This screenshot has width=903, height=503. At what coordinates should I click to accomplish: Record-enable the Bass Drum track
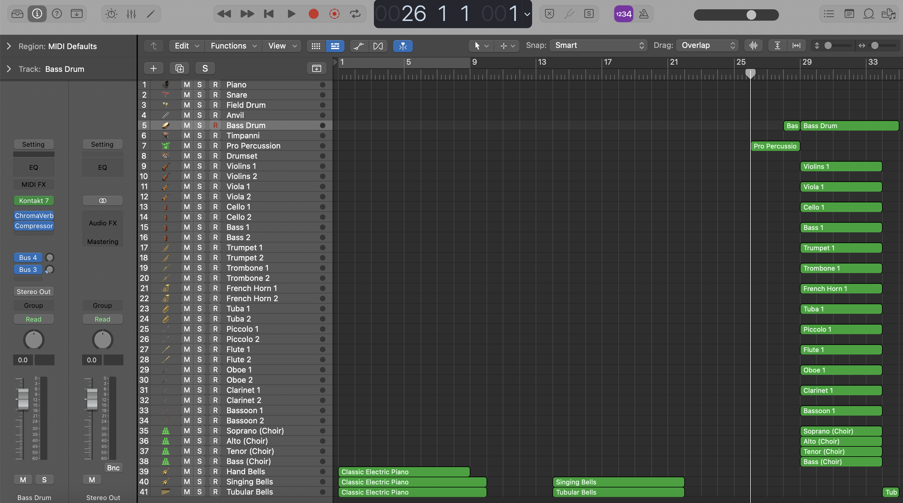pos(215,125)
